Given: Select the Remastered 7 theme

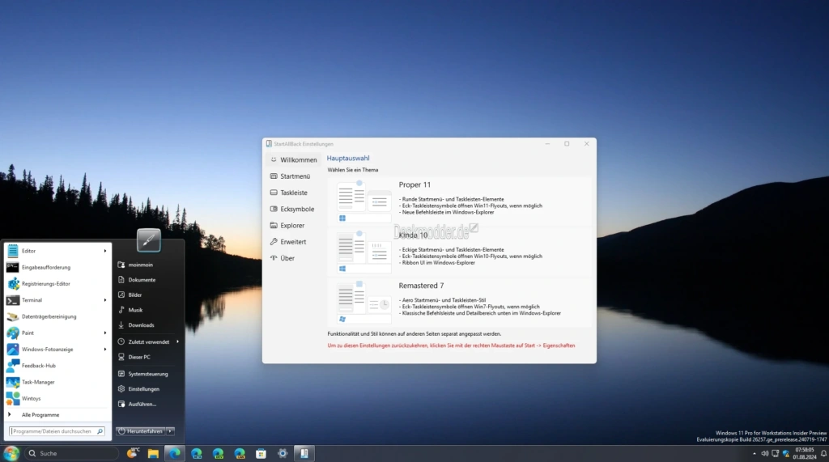Looking at the screenshot, I should (459, 302).
